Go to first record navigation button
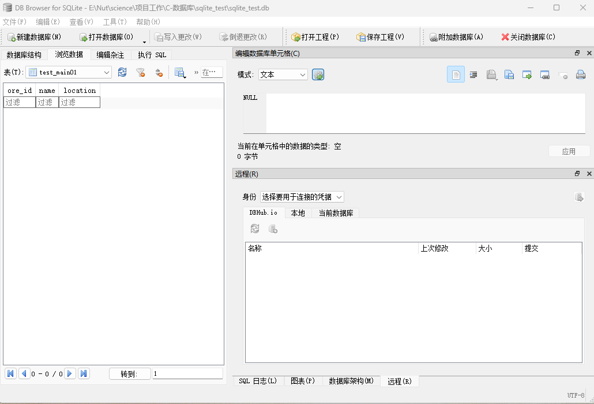Screen dimensions: 594x404 coord(10,373)
